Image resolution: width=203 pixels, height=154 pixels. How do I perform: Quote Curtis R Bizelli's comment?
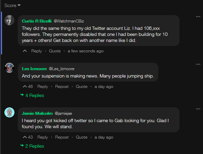[55, 51]
